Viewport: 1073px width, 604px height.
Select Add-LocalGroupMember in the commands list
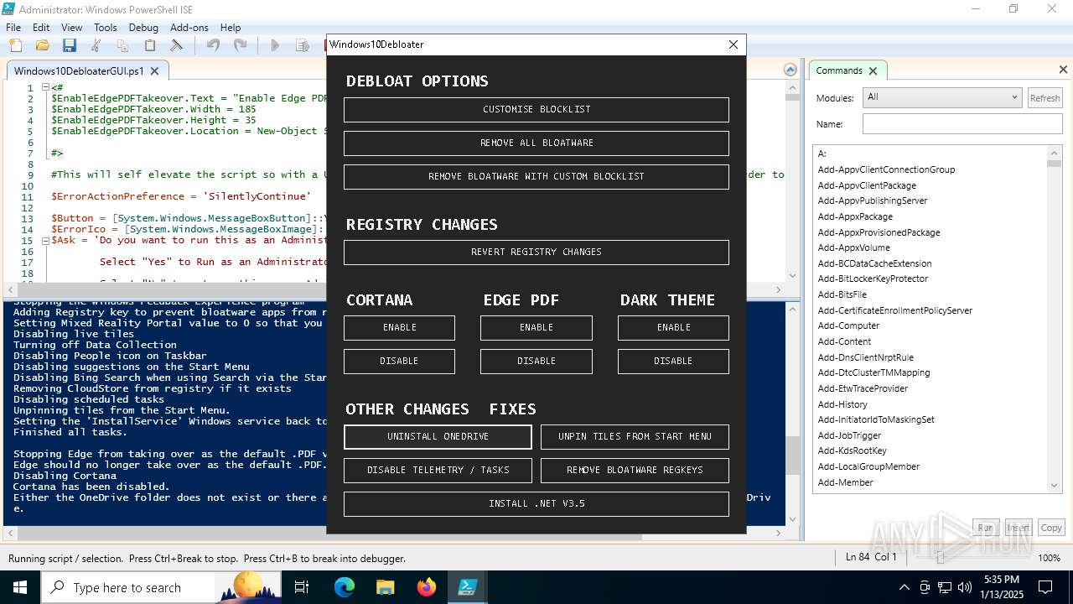[868, 466]
